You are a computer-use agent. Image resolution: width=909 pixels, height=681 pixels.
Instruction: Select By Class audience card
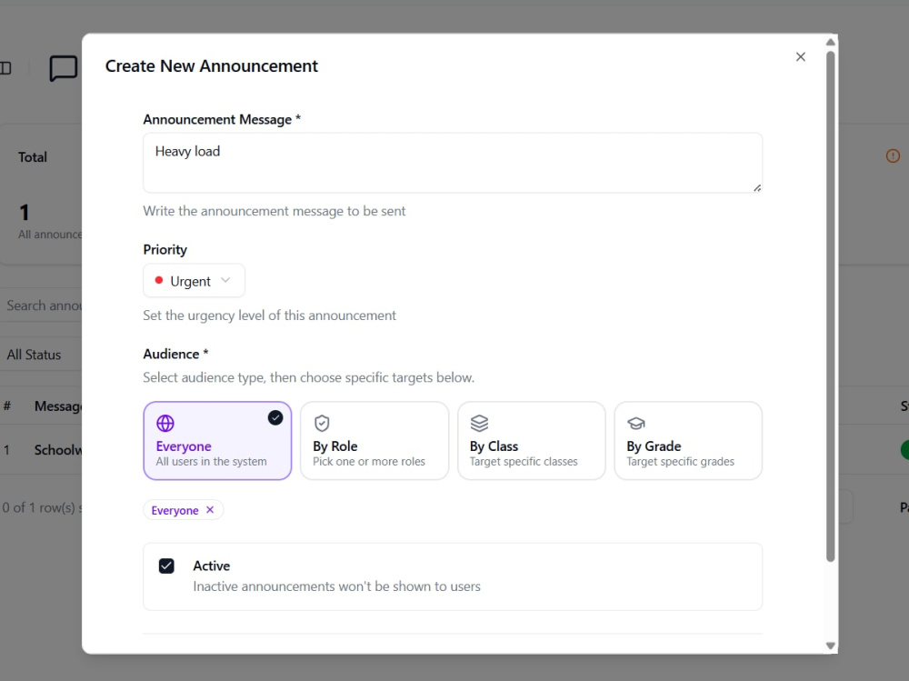532,441
